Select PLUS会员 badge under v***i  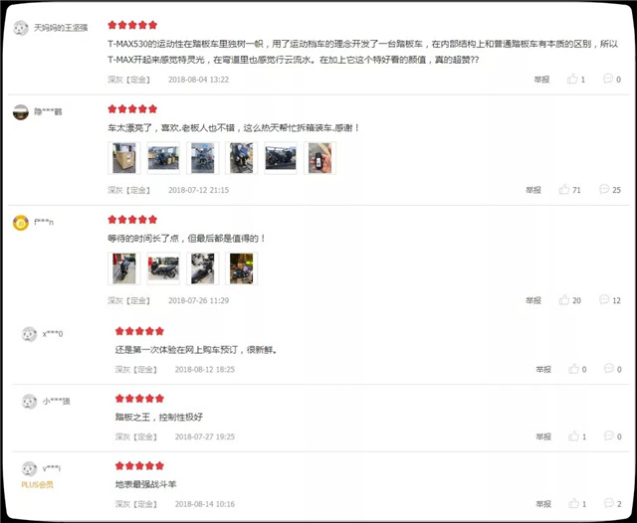click(x=37, y=485)
